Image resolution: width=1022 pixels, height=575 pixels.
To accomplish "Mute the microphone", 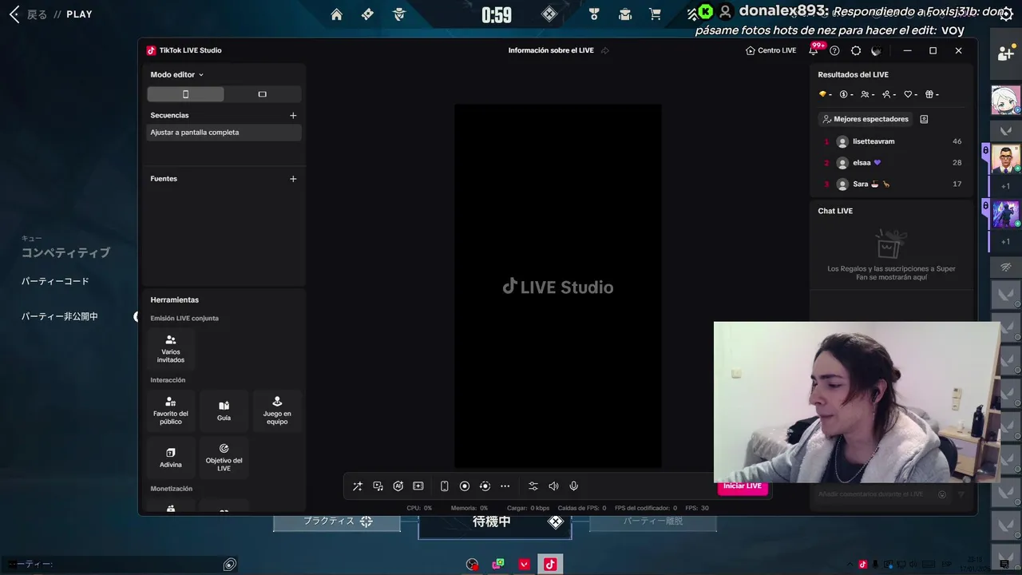I will pyautogui.click(x=573, y=486).
